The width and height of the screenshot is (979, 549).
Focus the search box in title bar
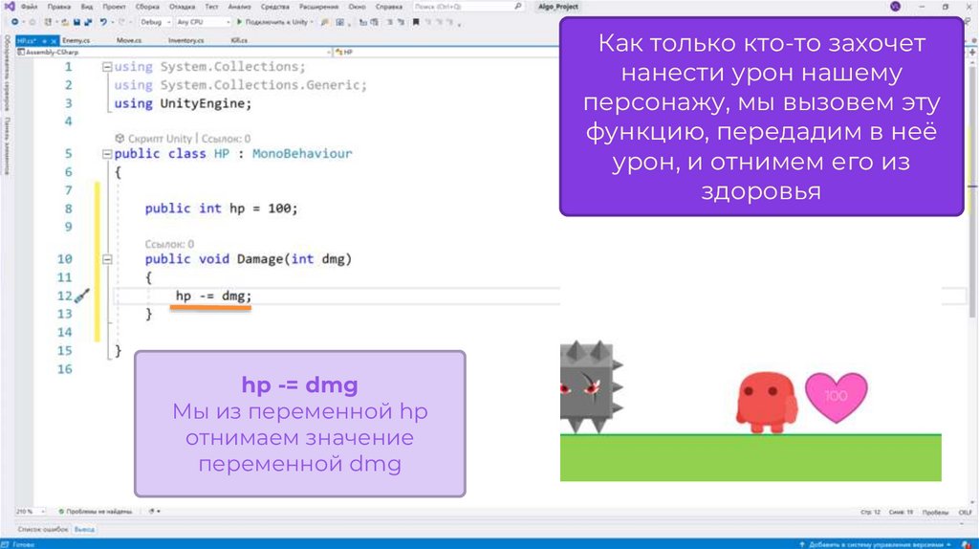click(x=468, y=7)
